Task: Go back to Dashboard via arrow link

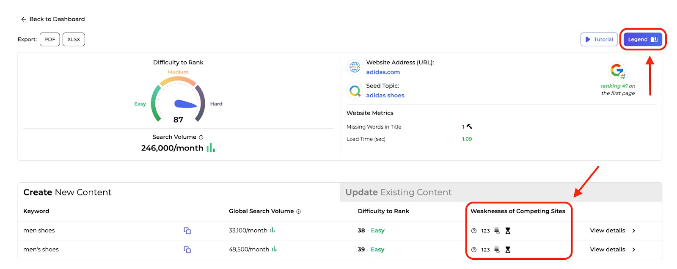Action: (53, 19)
